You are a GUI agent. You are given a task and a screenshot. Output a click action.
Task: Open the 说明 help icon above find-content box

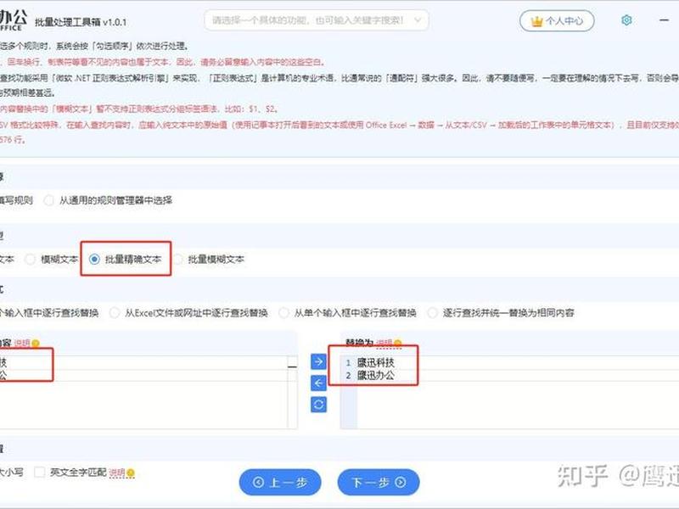point(36,344)
